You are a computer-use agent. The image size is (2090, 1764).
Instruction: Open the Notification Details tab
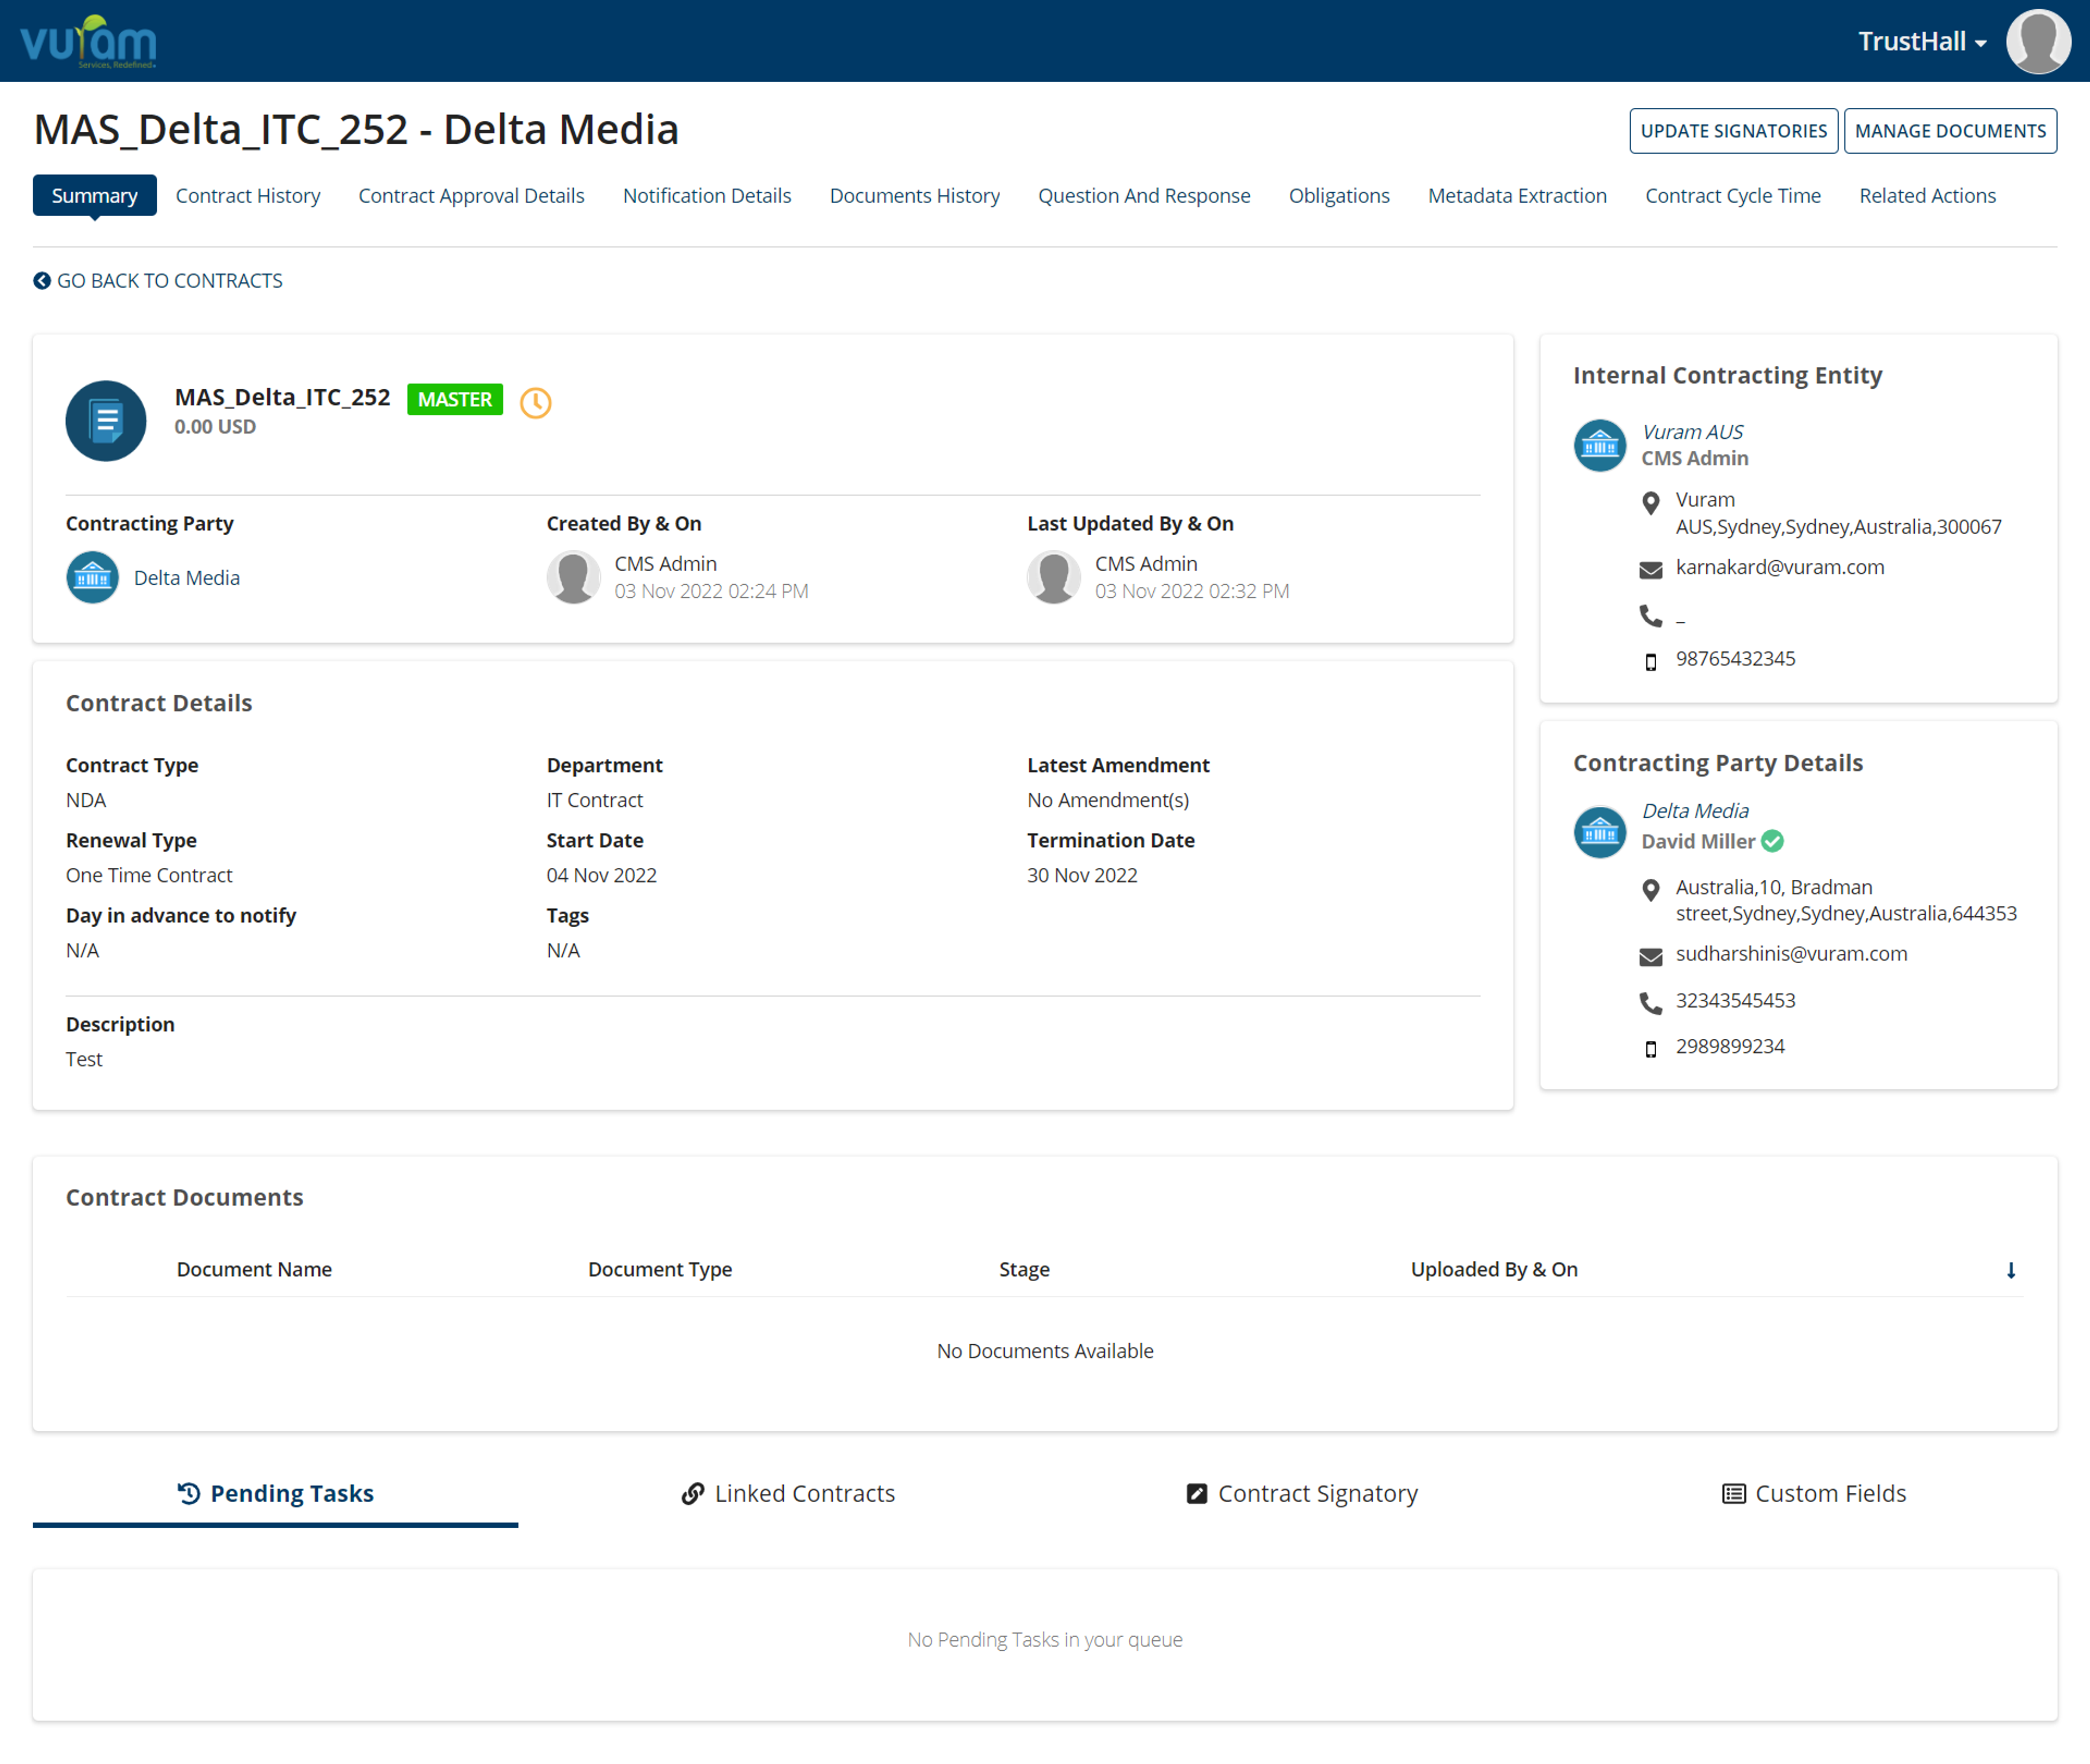[x=706, y=195]
